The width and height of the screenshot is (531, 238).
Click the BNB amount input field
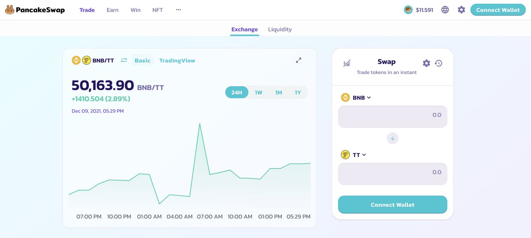pos(392,116)
